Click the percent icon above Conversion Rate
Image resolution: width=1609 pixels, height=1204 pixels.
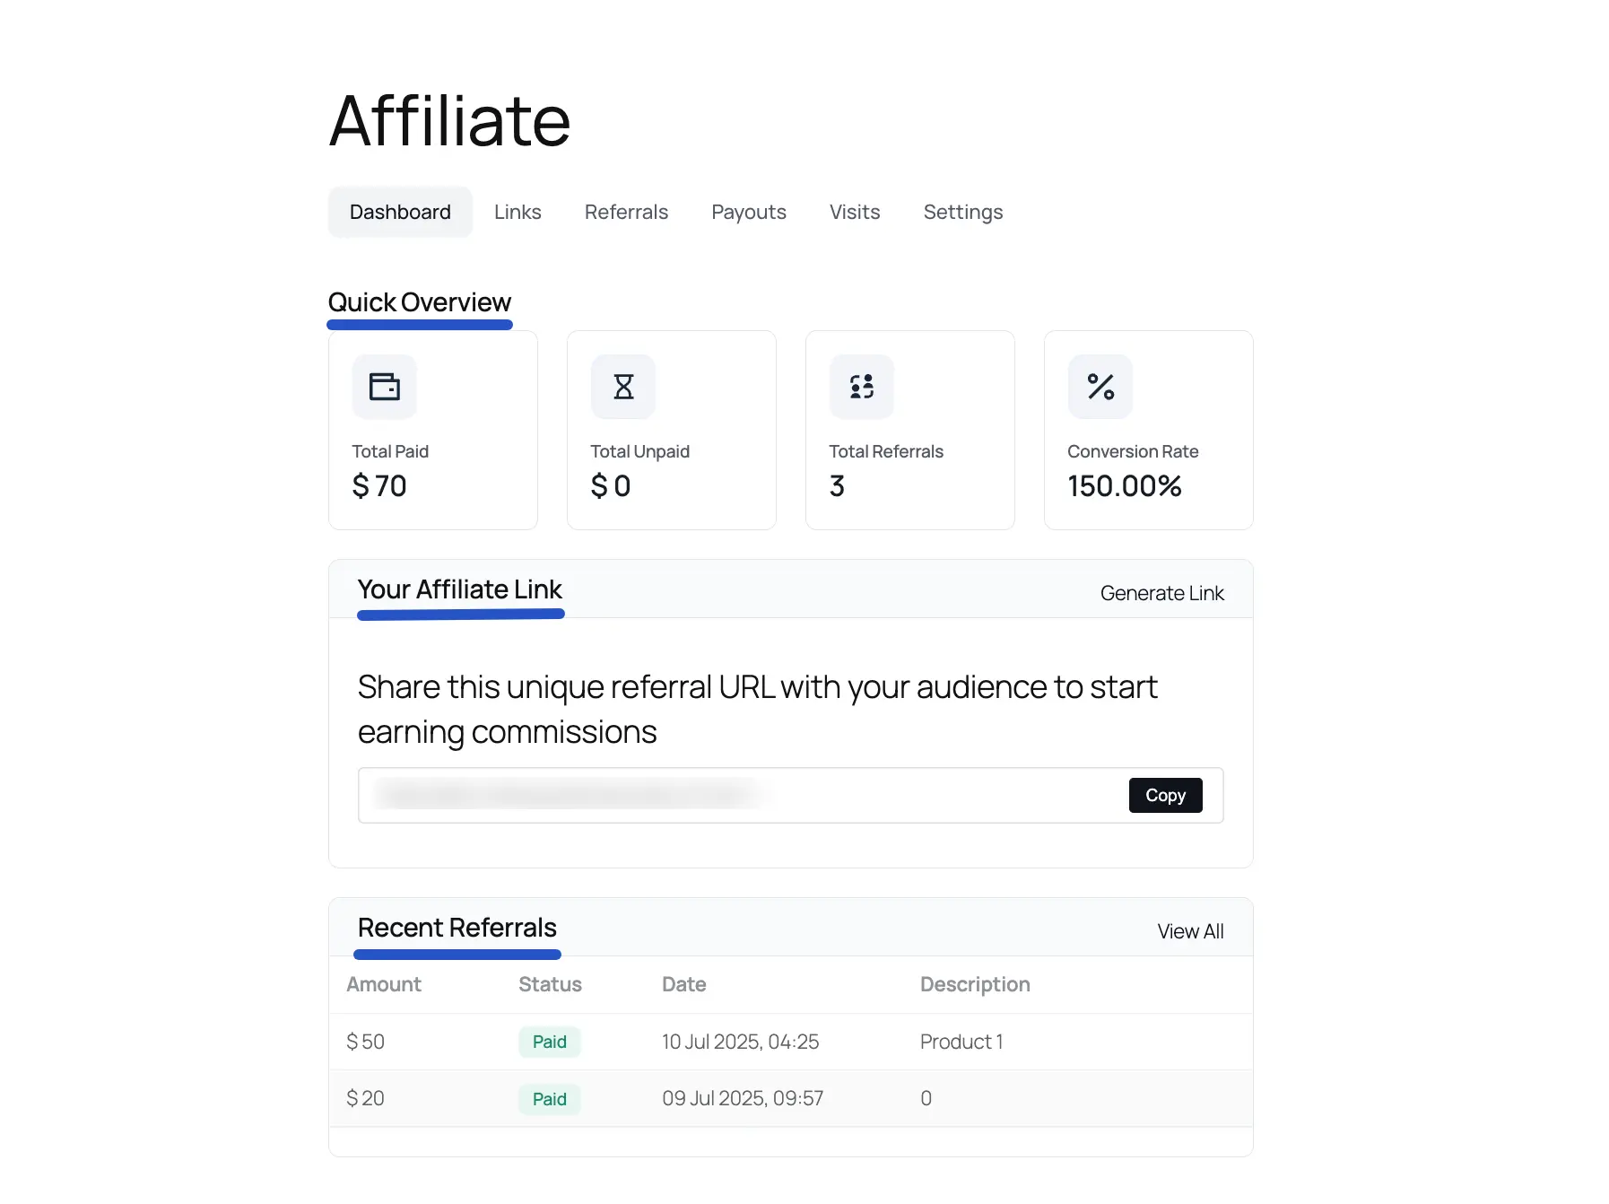click(1100, 387)
